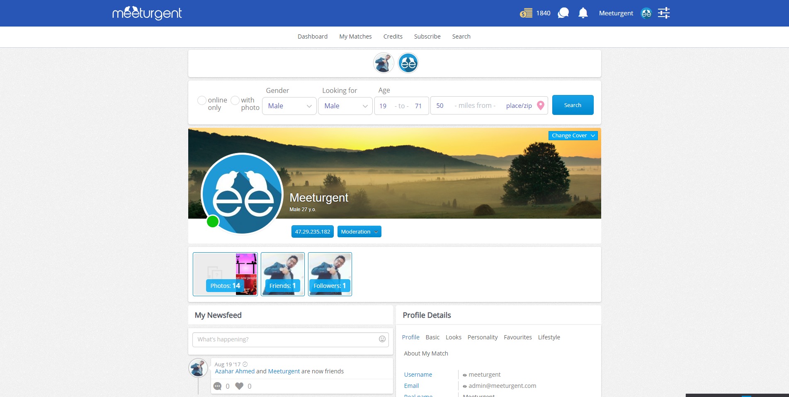This screenshot has height=397, width=789.
Task: Click the heart like icon on post
Action: point(239,386)
